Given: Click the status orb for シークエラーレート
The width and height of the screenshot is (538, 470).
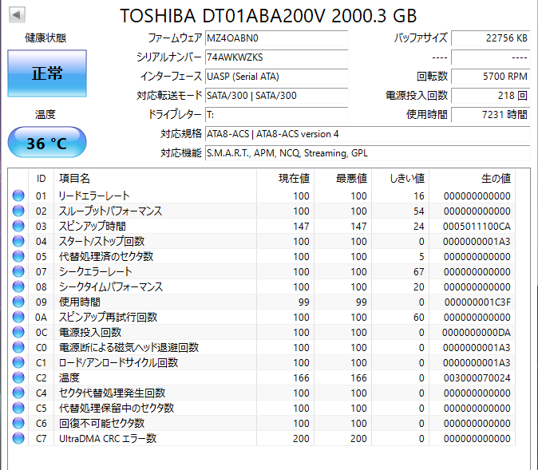Looking at the screenshot, I should point(18,271).
